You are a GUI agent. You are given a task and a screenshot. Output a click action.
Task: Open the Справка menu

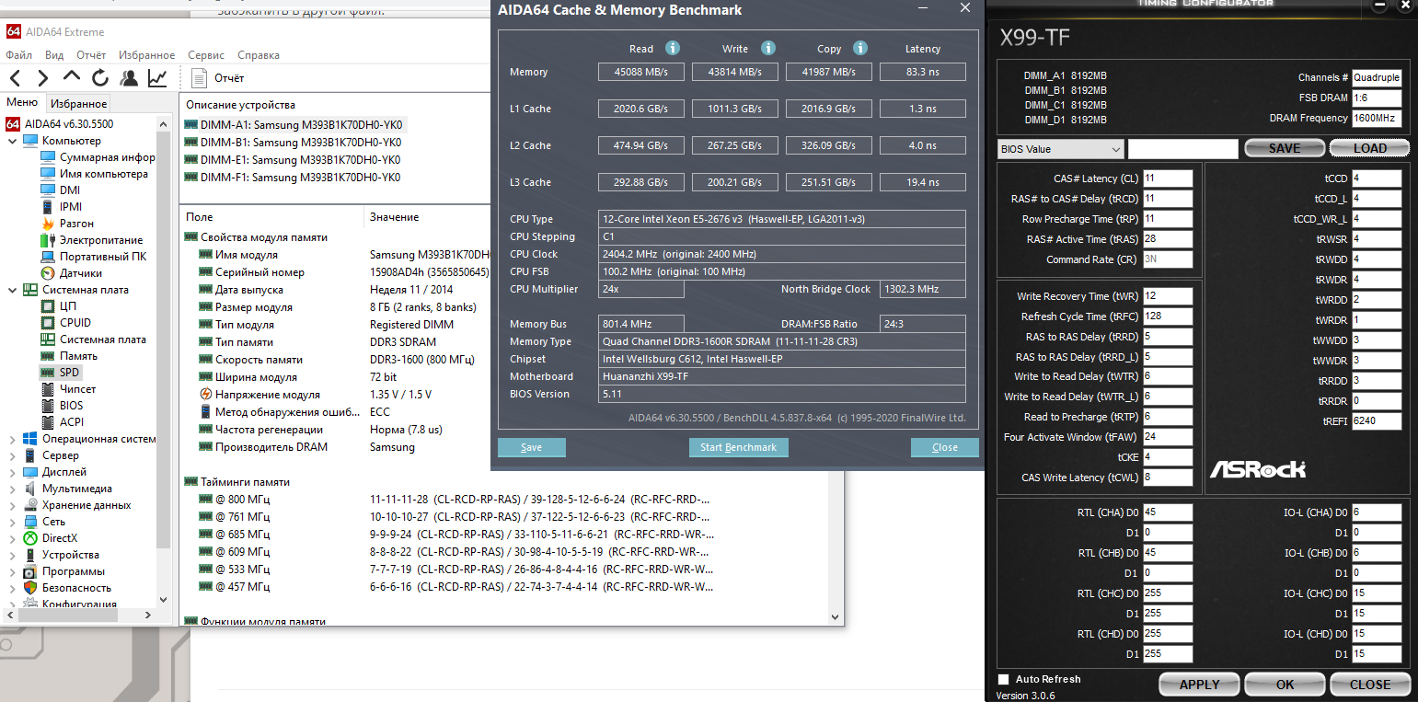click(x=259, y=55)
